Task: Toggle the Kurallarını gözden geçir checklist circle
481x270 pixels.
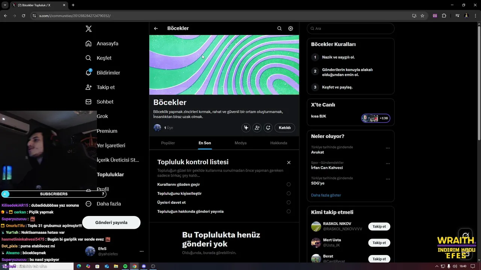Action: (289, 184)
